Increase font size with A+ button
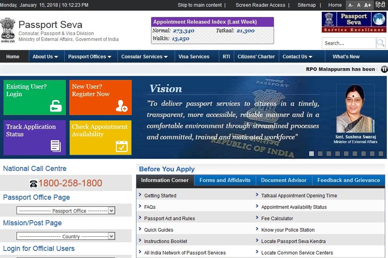This screenshot has height=258, width=388. [x=367, y=5]
